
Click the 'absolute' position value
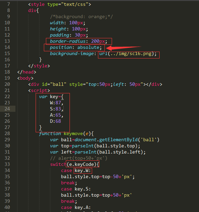pyautogui.click(x=88, y=48)
